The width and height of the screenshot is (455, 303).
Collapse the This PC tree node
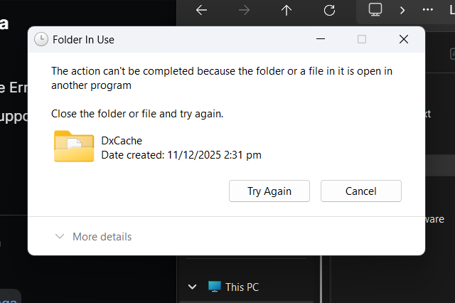pos(192,287)
